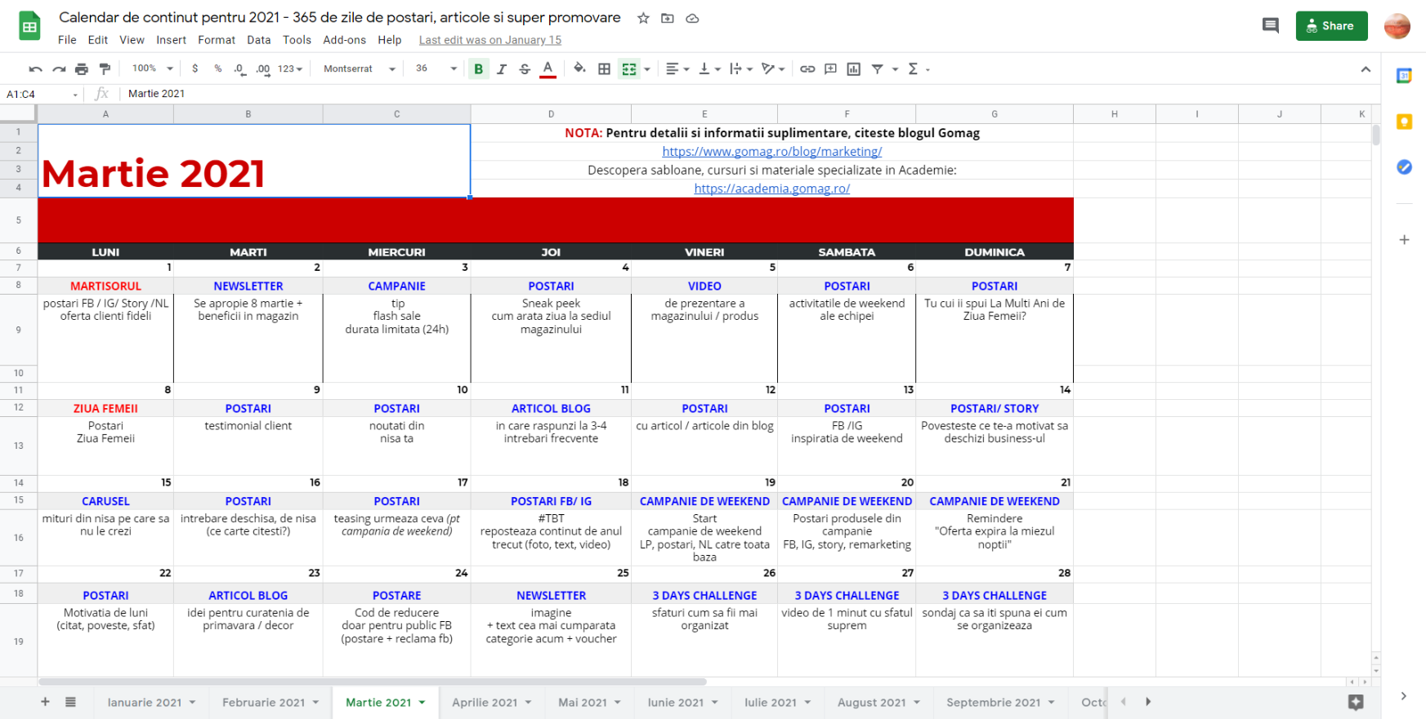This screenshot has width=1426, height=719.
Task: Open the comment history icon
Action: pos(1271,26)
